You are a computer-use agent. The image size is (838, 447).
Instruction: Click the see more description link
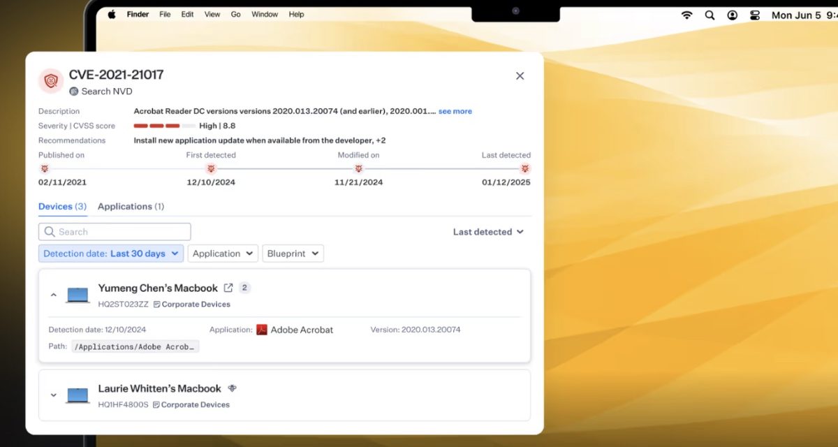[455, 111]
